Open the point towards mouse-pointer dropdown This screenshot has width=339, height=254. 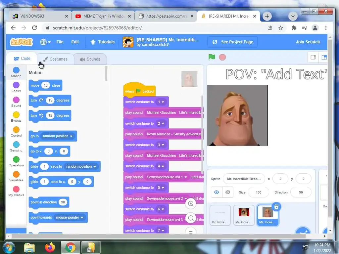pos(70,218)
